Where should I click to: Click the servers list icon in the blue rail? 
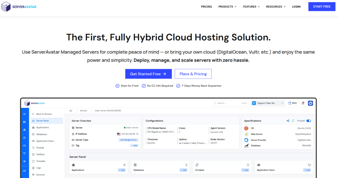24,122
